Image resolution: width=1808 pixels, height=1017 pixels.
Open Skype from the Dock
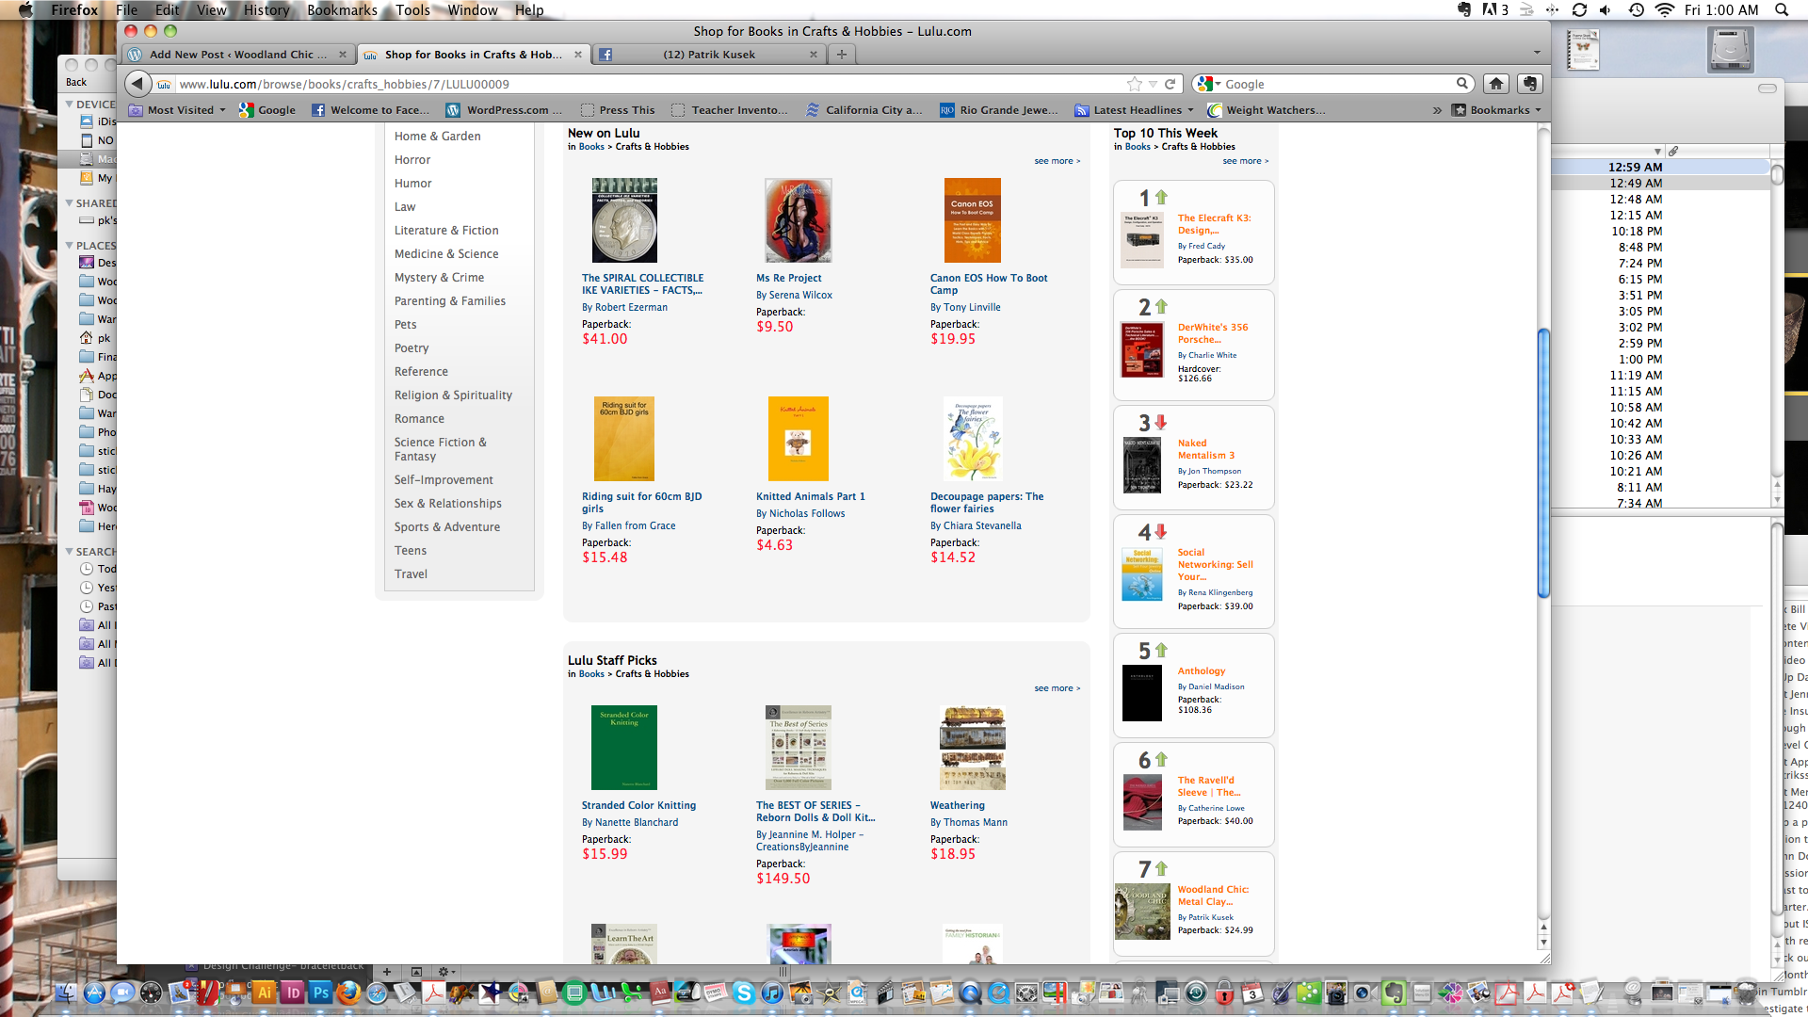(x=744, y=993)
